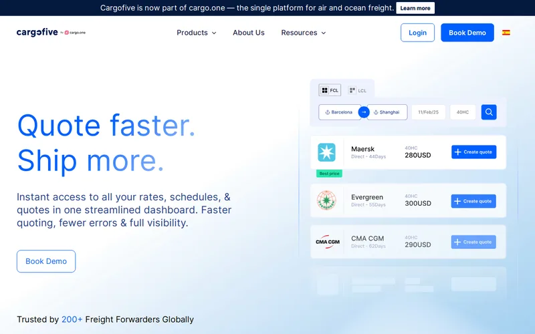Open the cargo.one partner logo
The width and height of the screenshot is (535, 334).
pyautogui.click(x=75, y=33)
